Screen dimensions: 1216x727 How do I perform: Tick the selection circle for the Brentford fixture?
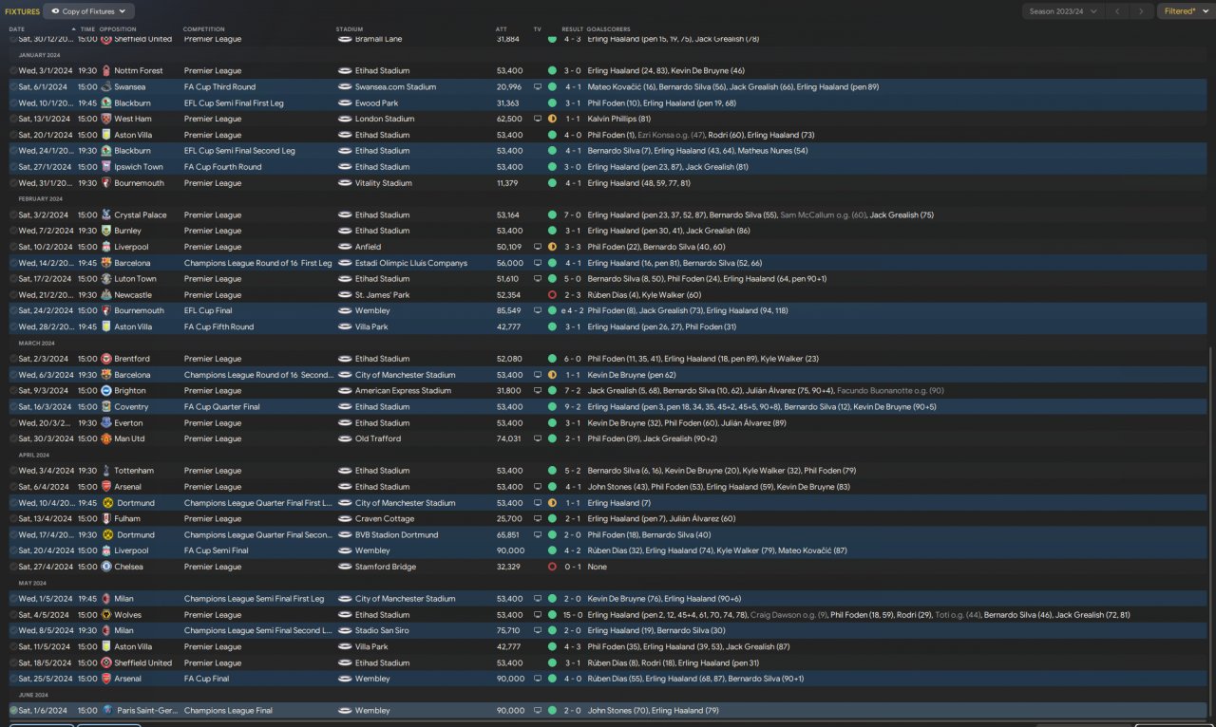tap(13, 359)
